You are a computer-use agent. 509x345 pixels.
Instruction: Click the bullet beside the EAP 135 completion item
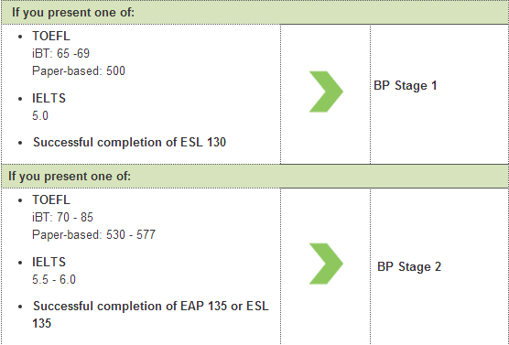[x=20, y=307]
